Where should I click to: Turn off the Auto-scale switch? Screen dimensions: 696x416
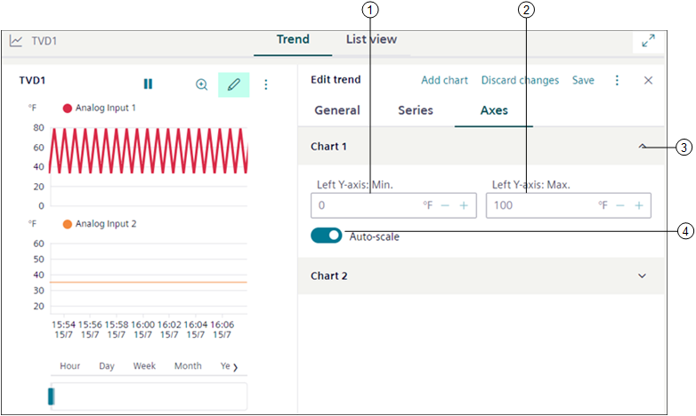[327, 236]
